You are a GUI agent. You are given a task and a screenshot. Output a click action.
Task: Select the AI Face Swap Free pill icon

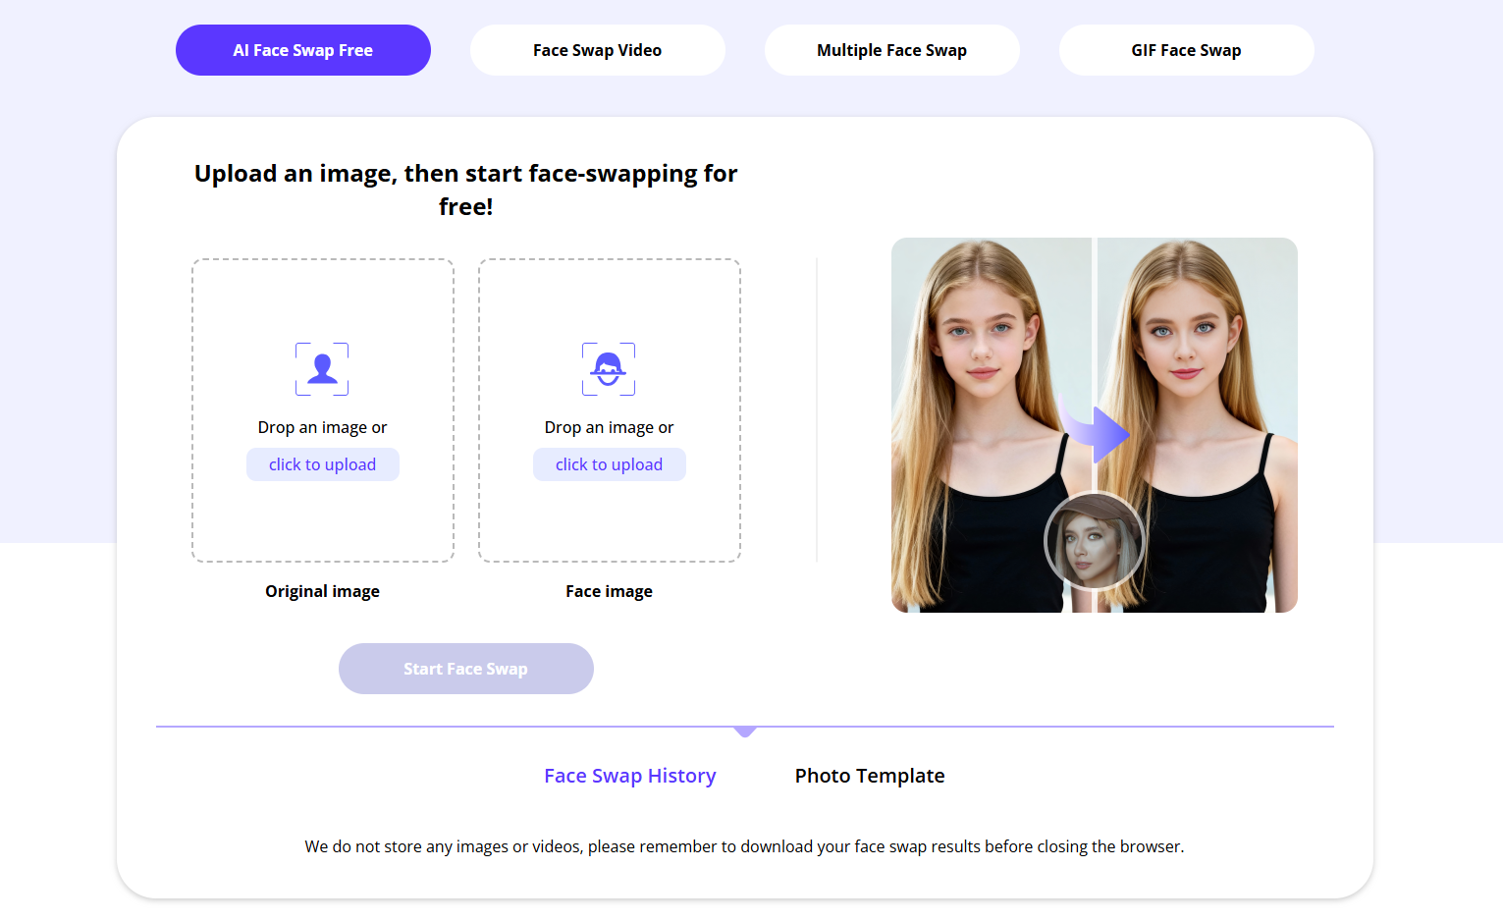302,49
